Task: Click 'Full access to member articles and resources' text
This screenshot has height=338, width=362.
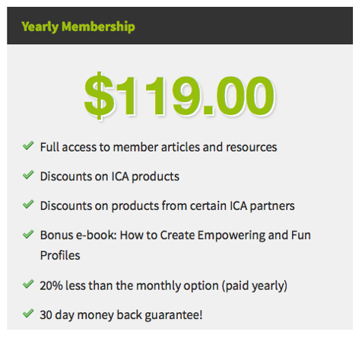Action: coord(158,147)
